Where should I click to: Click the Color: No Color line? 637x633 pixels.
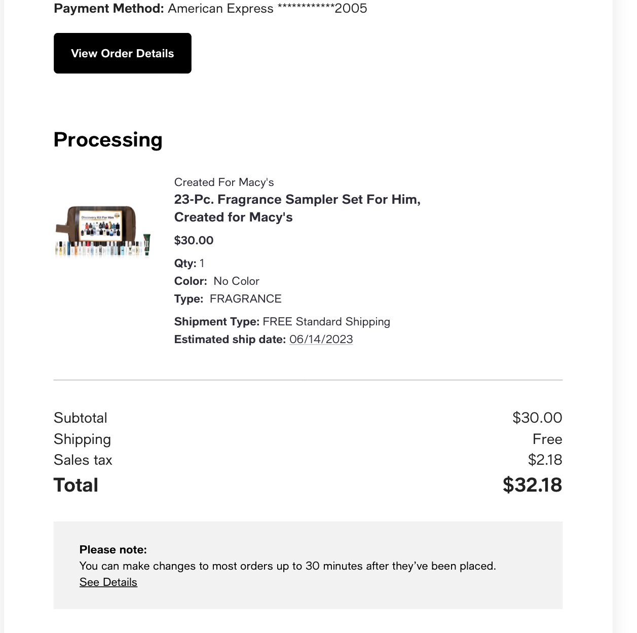coord(216,281)
